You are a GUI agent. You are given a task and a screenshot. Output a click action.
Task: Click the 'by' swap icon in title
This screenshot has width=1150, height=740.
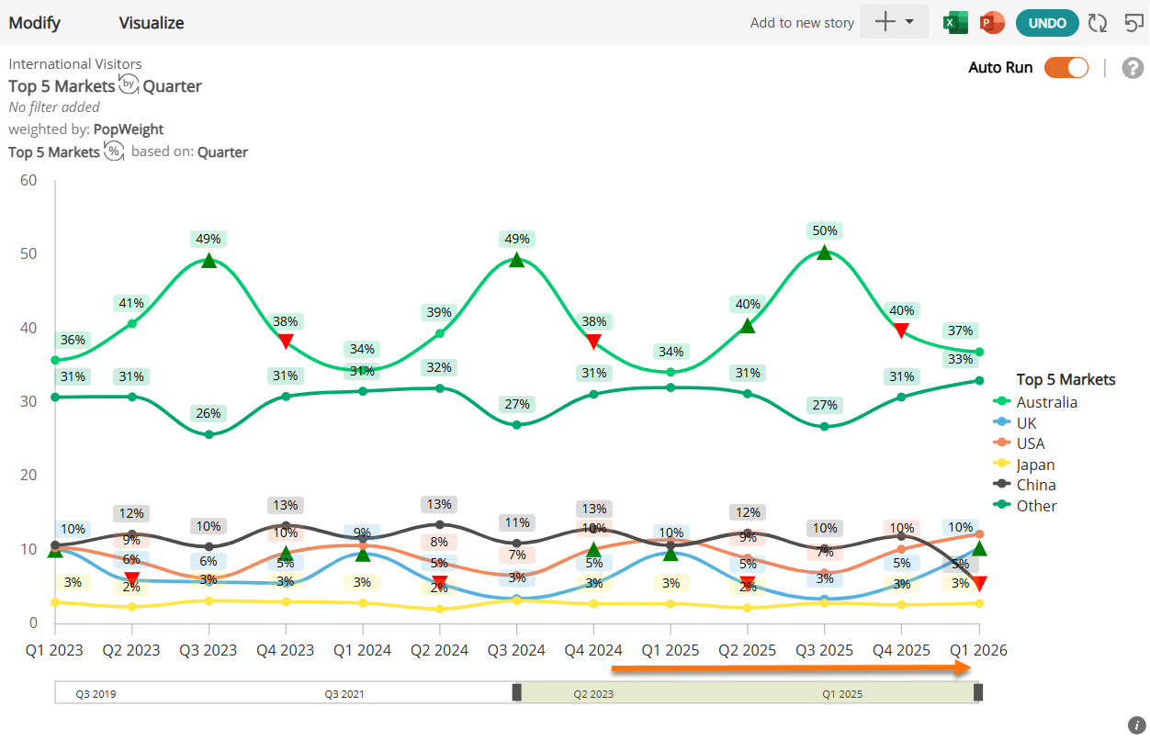pyautogui.click(x=129, y=85)
